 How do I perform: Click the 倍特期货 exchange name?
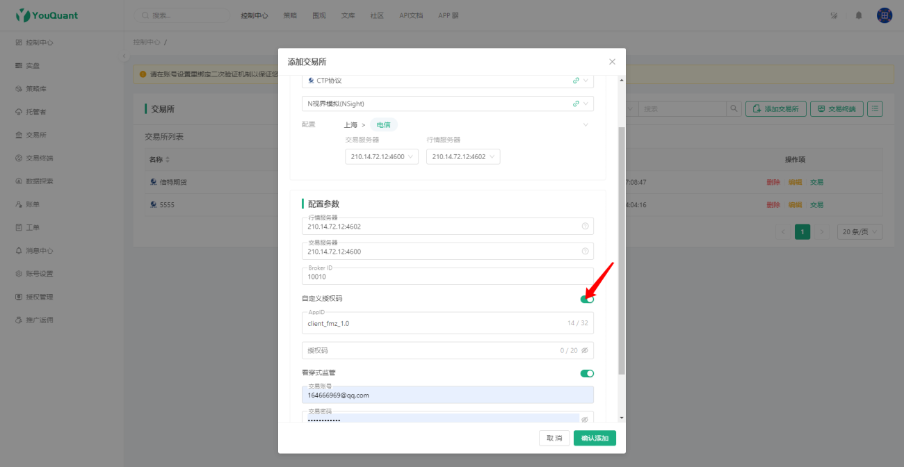(173, 182)
